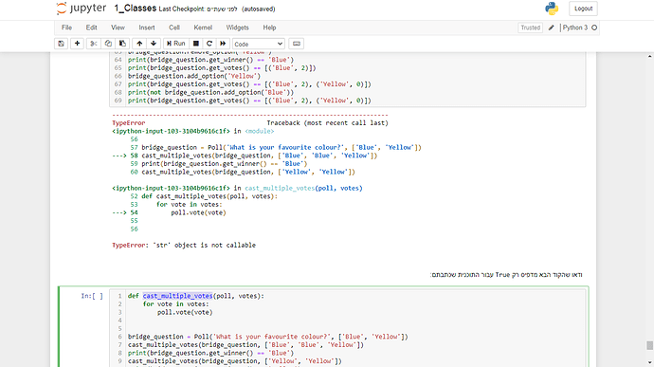The height and width of the screenshot is (367, 654).
Task: Restart the kernel icon
Action: tap(209, 44)
